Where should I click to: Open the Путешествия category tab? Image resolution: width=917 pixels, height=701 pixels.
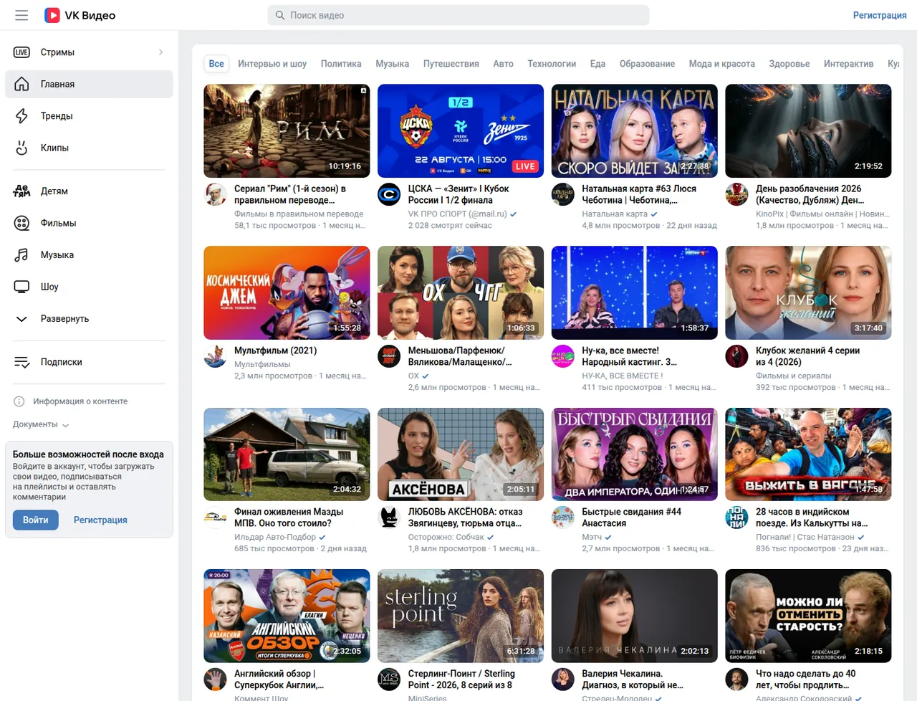pyautogui.click(x=451, y=64)
